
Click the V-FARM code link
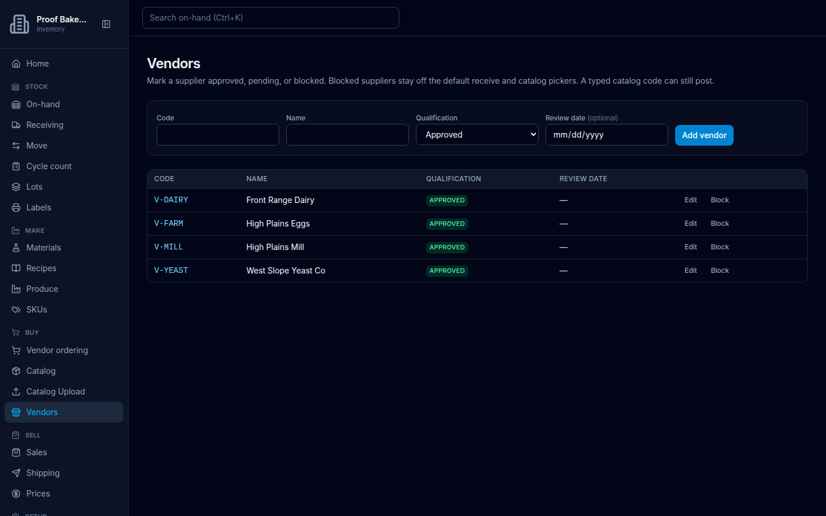pyautogui.click(x=169, y=224)
